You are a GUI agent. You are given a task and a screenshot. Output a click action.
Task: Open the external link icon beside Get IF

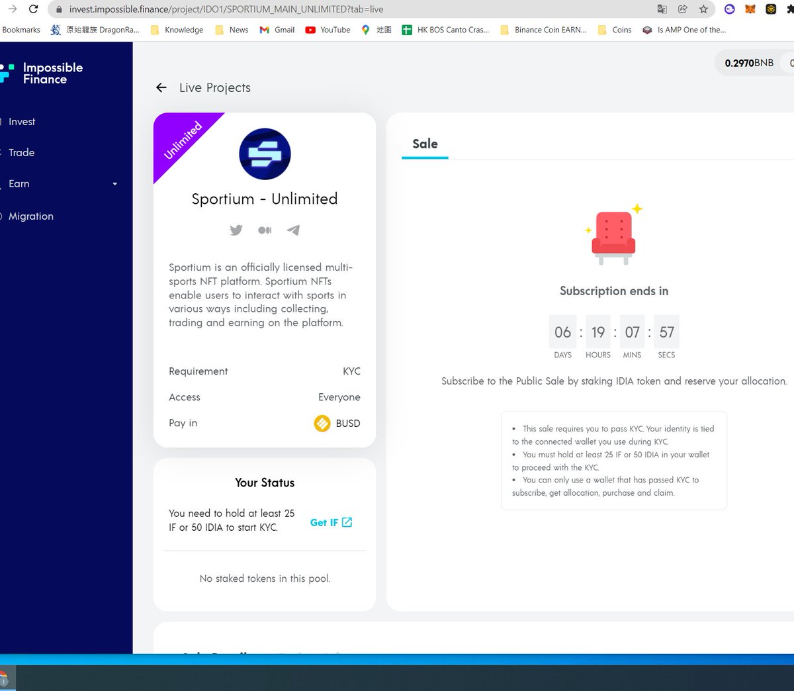coord(347,522)
